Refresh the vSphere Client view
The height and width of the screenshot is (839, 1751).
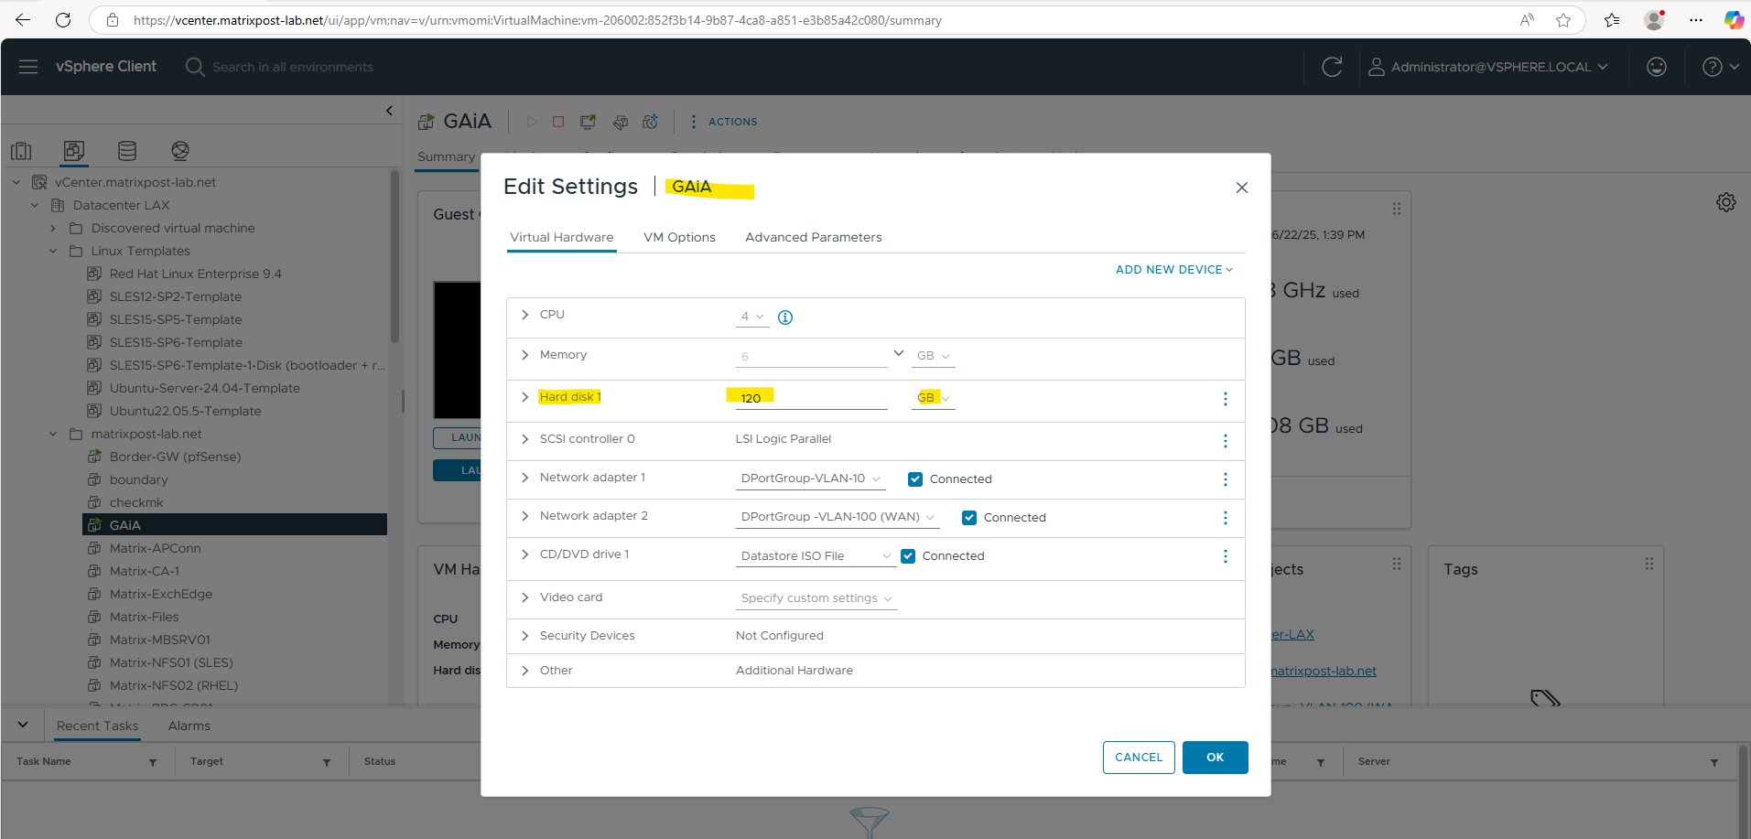point(1332,67)
